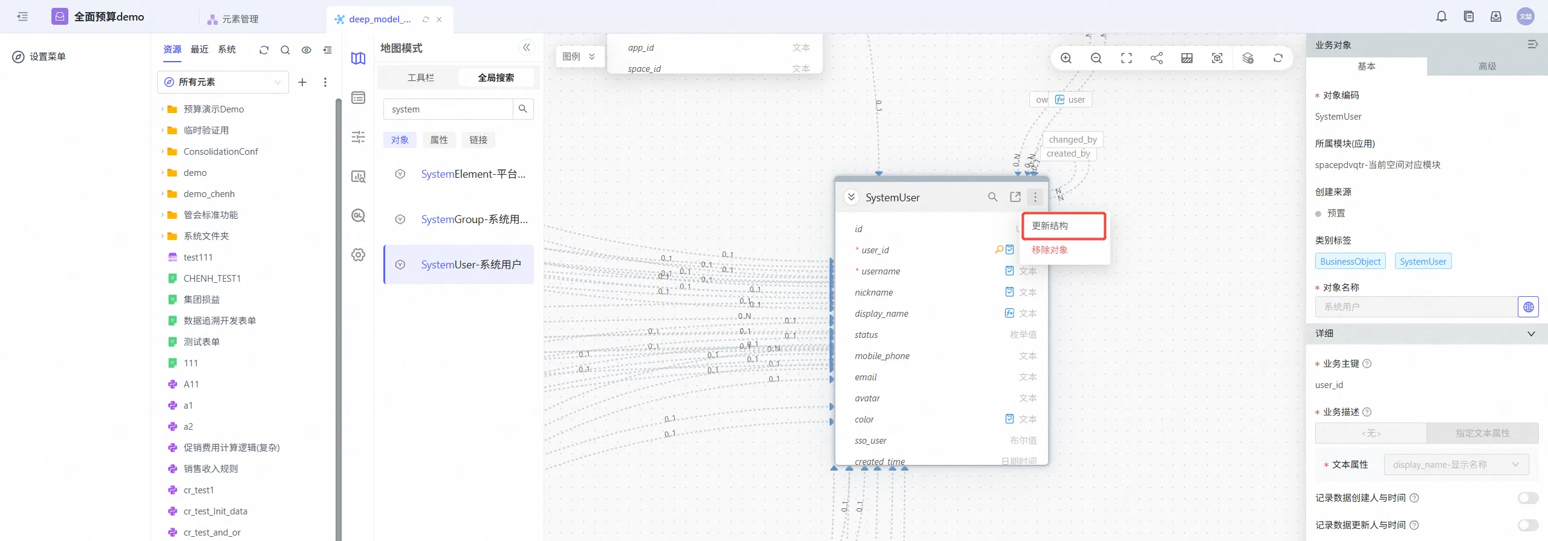Click the '系统用户' object name field
This screenshot has width=1548, height=541.
coord(1416,307)
